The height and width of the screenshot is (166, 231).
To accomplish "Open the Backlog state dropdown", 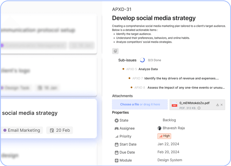I will 169,120.
